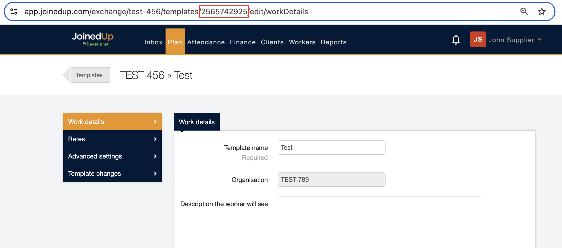The height and width of the screenshot is (248, 562).
Task: Click the notification bell icon
Action: point(456,40)
